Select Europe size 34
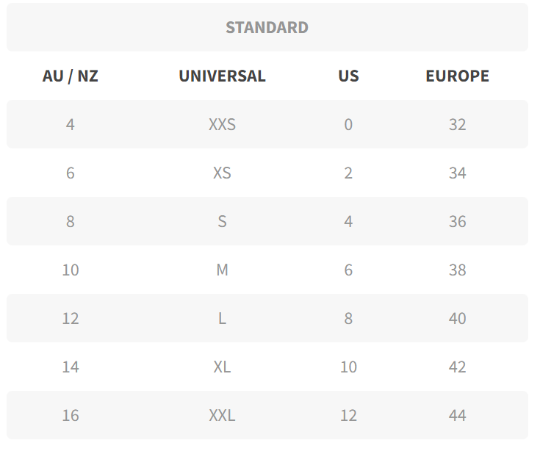This screenshot has height=454, width=540. [x=457, y=173]
